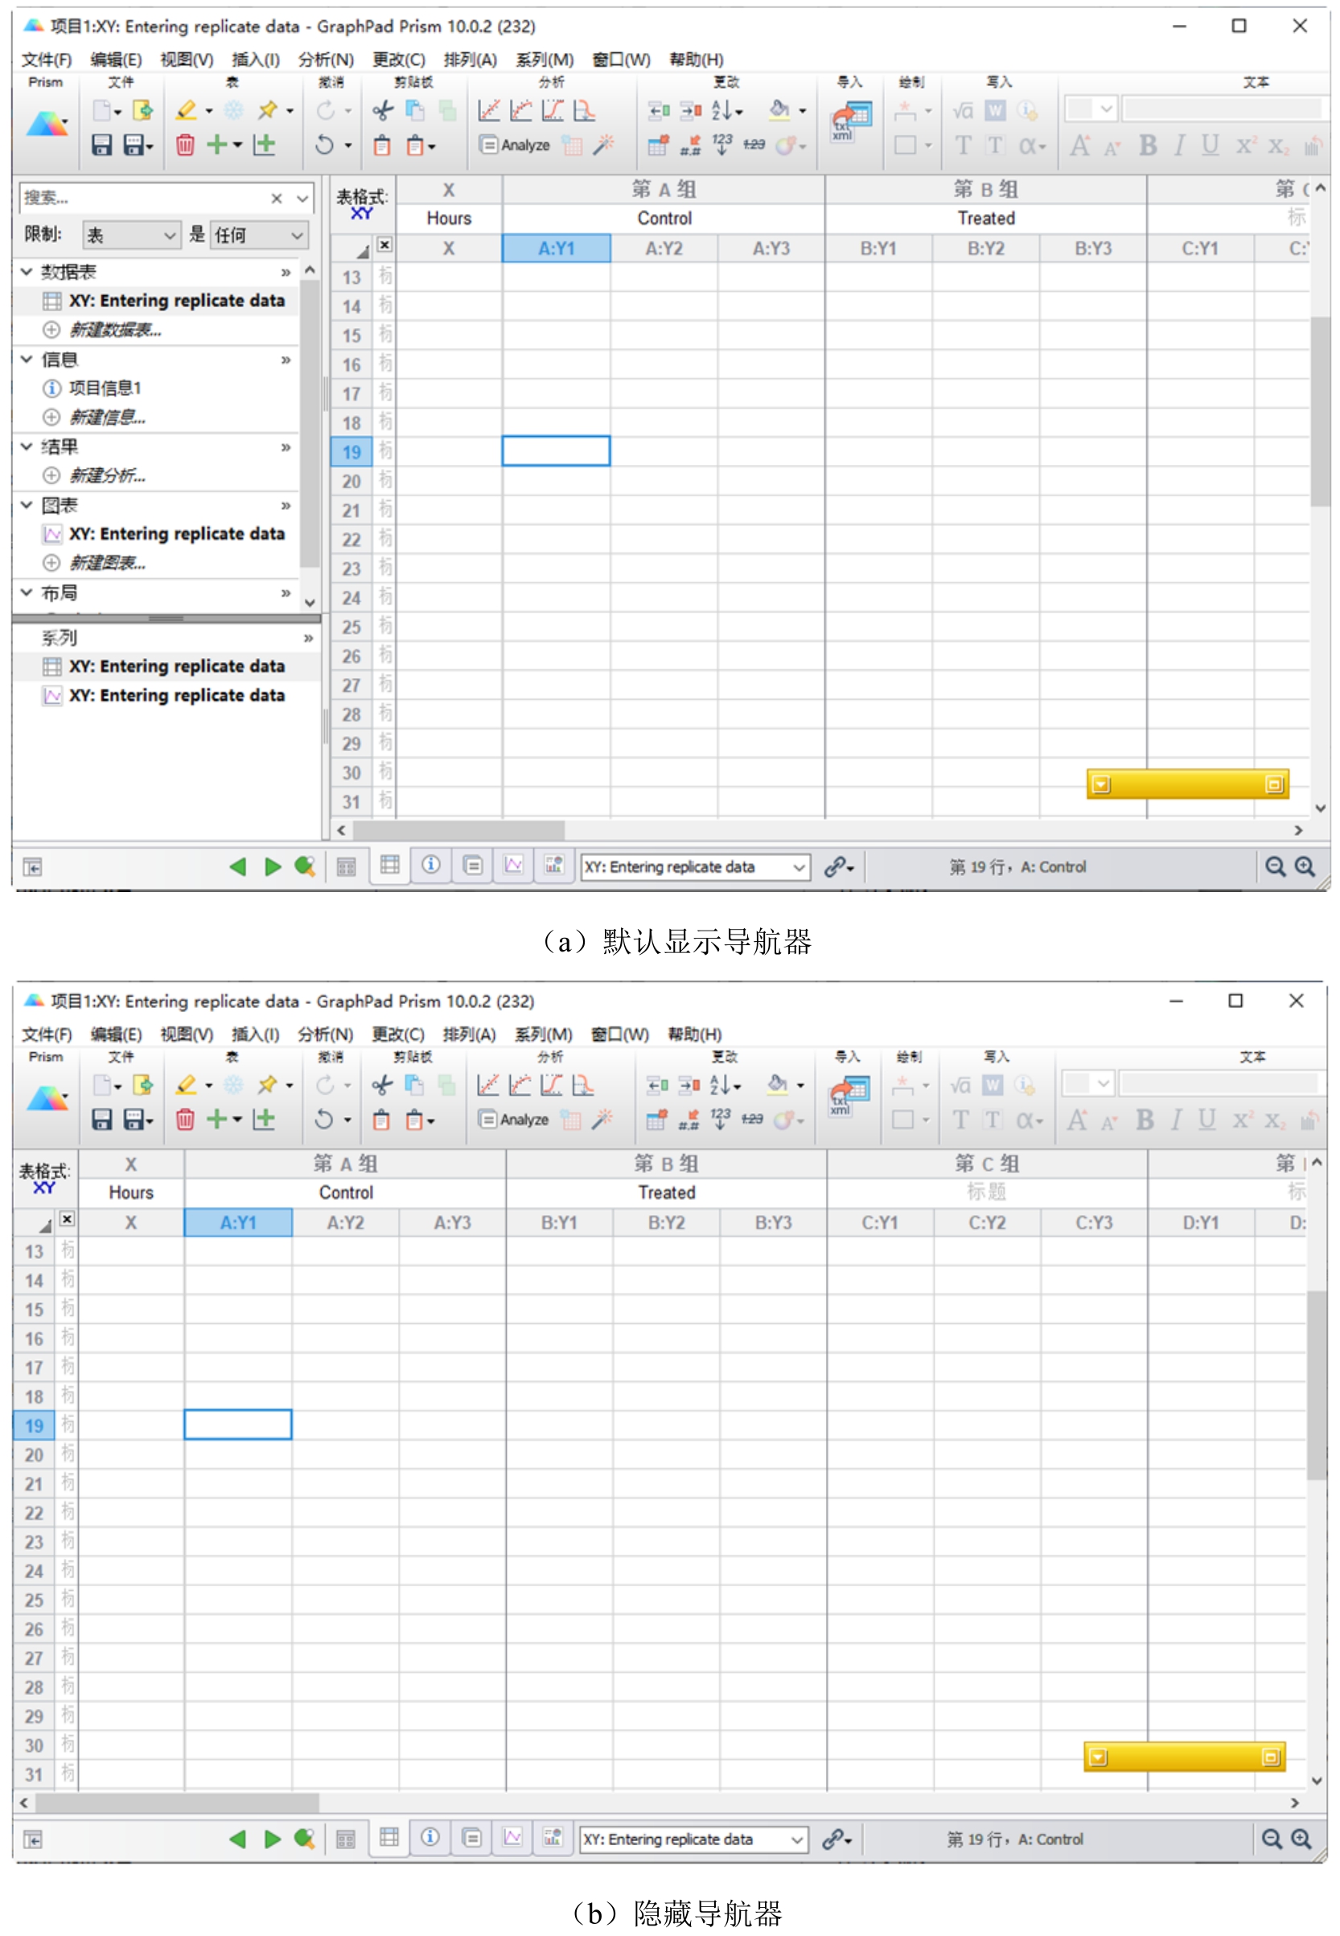Click highlighter icon in top window toolbar
Viewport: 1340px width, 1936px height.
[187, 110]
